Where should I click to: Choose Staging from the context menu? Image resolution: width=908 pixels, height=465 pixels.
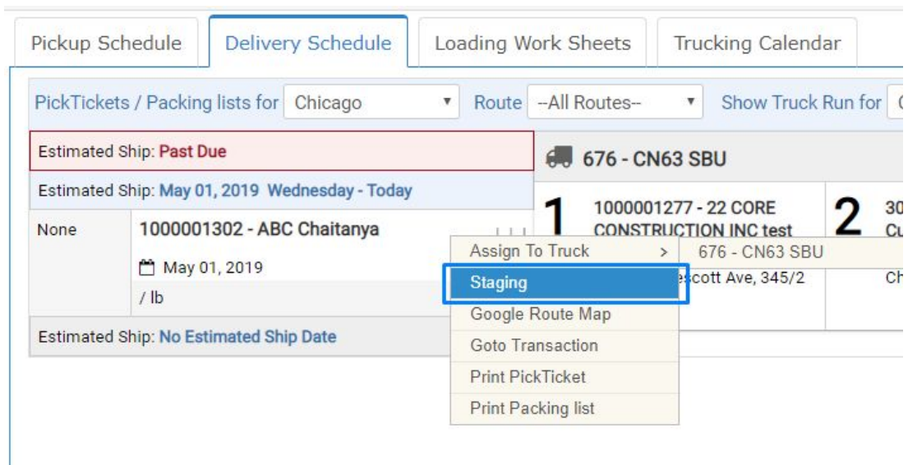[565, 283]
